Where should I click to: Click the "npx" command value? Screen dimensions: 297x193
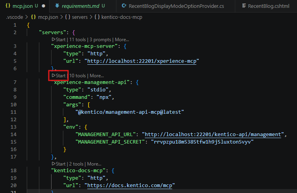click(x=104, y=97)
